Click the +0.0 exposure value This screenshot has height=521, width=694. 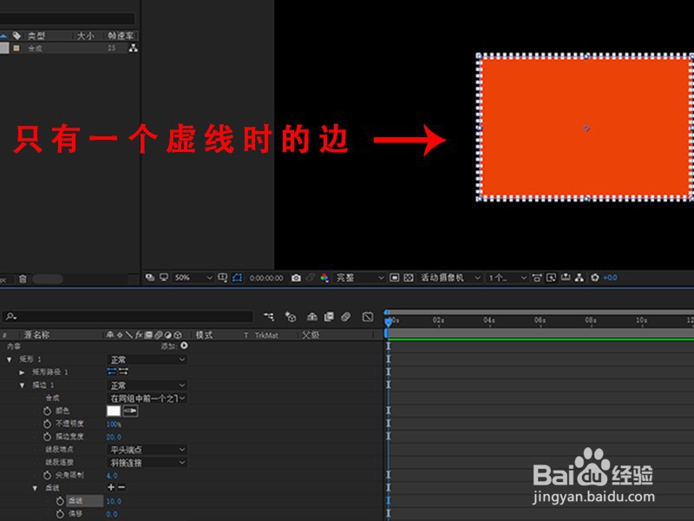pos(611,278)
